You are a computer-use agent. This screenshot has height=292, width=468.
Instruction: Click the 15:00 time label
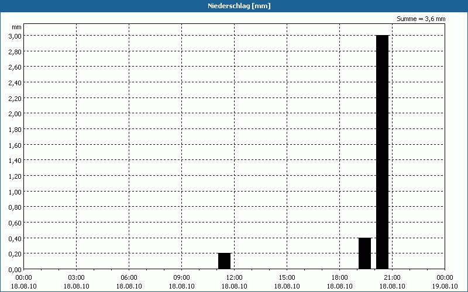point(287,278)
